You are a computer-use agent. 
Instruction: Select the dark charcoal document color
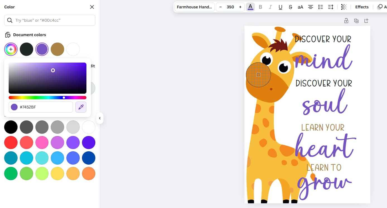[x=26, y=49]
